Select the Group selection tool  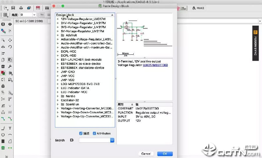tap(3, 40)
